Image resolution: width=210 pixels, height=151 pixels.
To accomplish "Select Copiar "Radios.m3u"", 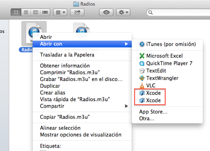I will [x=82, y=117].
